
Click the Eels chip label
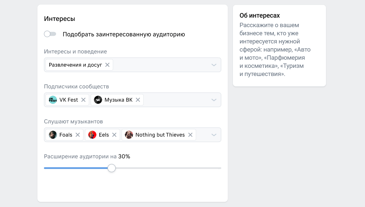pos(104,135)
